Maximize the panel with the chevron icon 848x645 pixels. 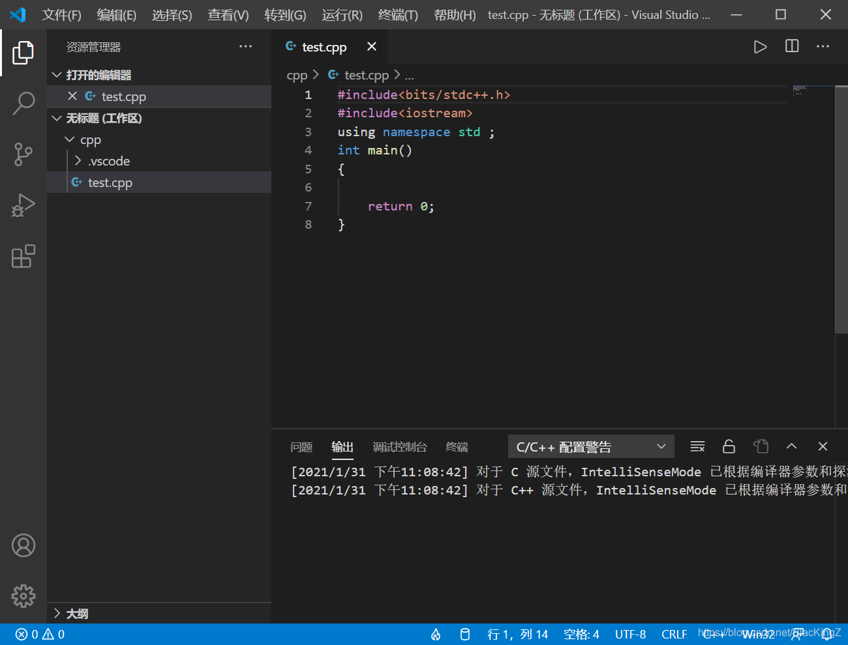(x=791, y=446)
